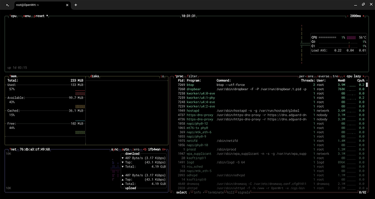Activate the process filter field
This screenshot has height=199, width=375.
[192, 76]
